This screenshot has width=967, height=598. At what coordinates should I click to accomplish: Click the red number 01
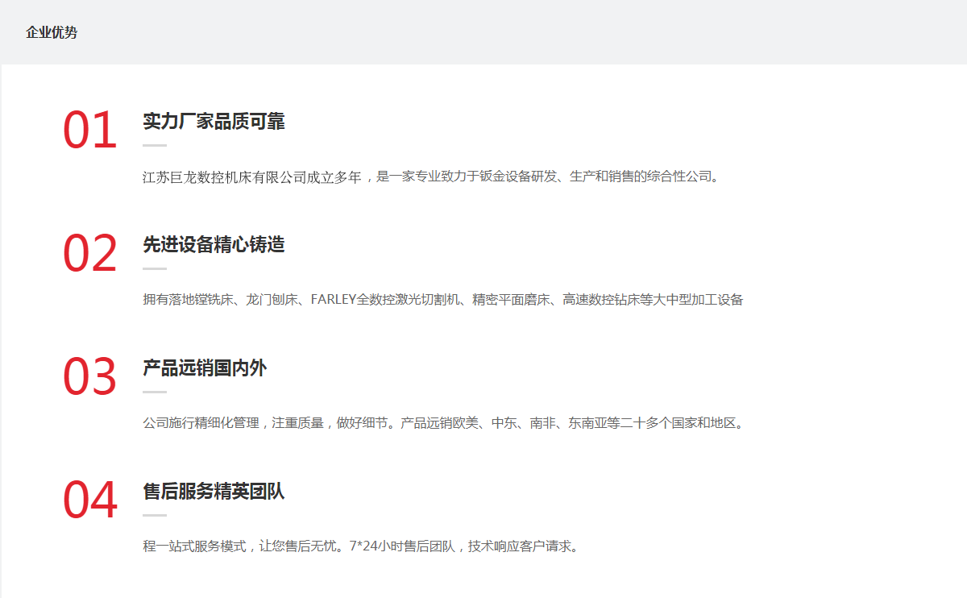89,131
